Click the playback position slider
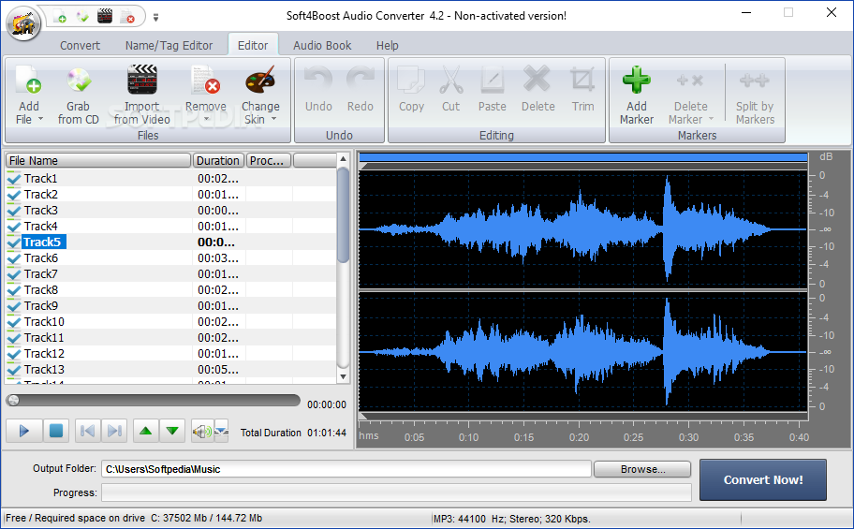This screenshot has width=854, height=529. [153, 401]
